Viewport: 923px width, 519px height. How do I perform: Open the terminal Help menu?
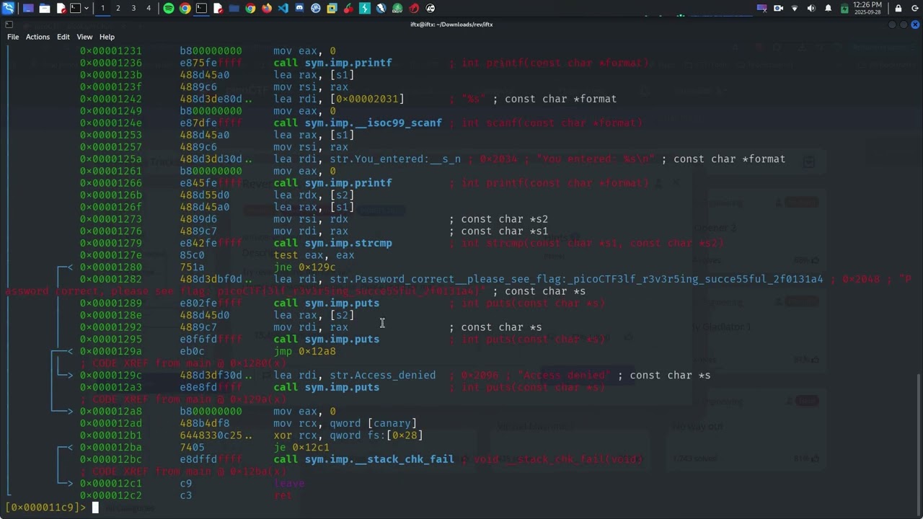click(x=107, y=37)
